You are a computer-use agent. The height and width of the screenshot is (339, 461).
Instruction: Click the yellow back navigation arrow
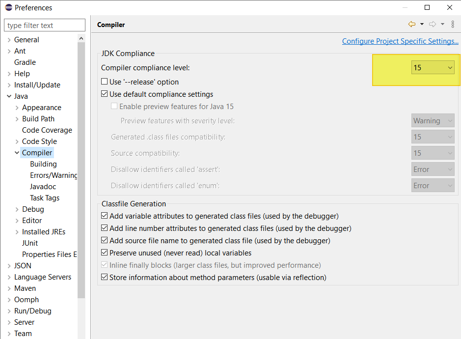pyautogui.click(x=412, y=24)
